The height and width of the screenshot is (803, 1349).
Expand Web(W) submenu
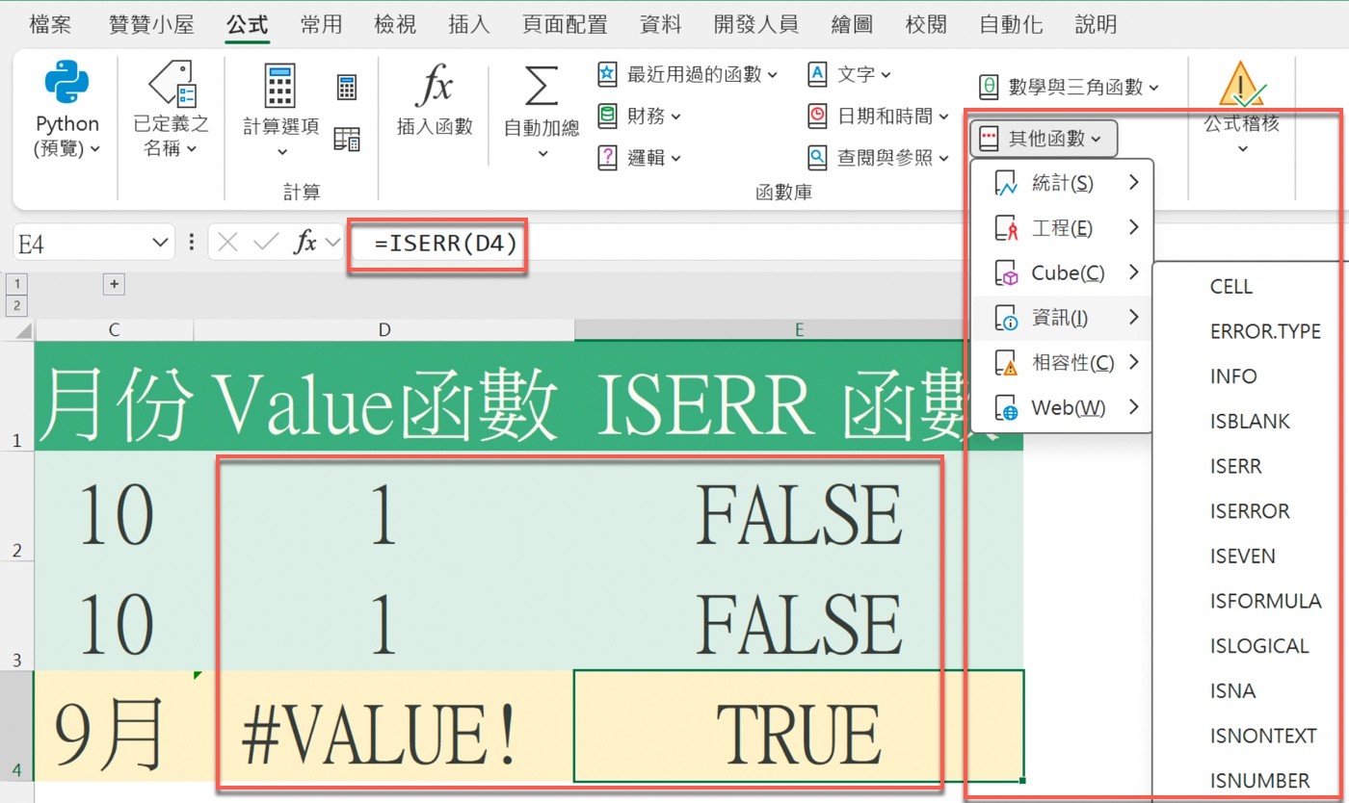(x=1063, y=408)
